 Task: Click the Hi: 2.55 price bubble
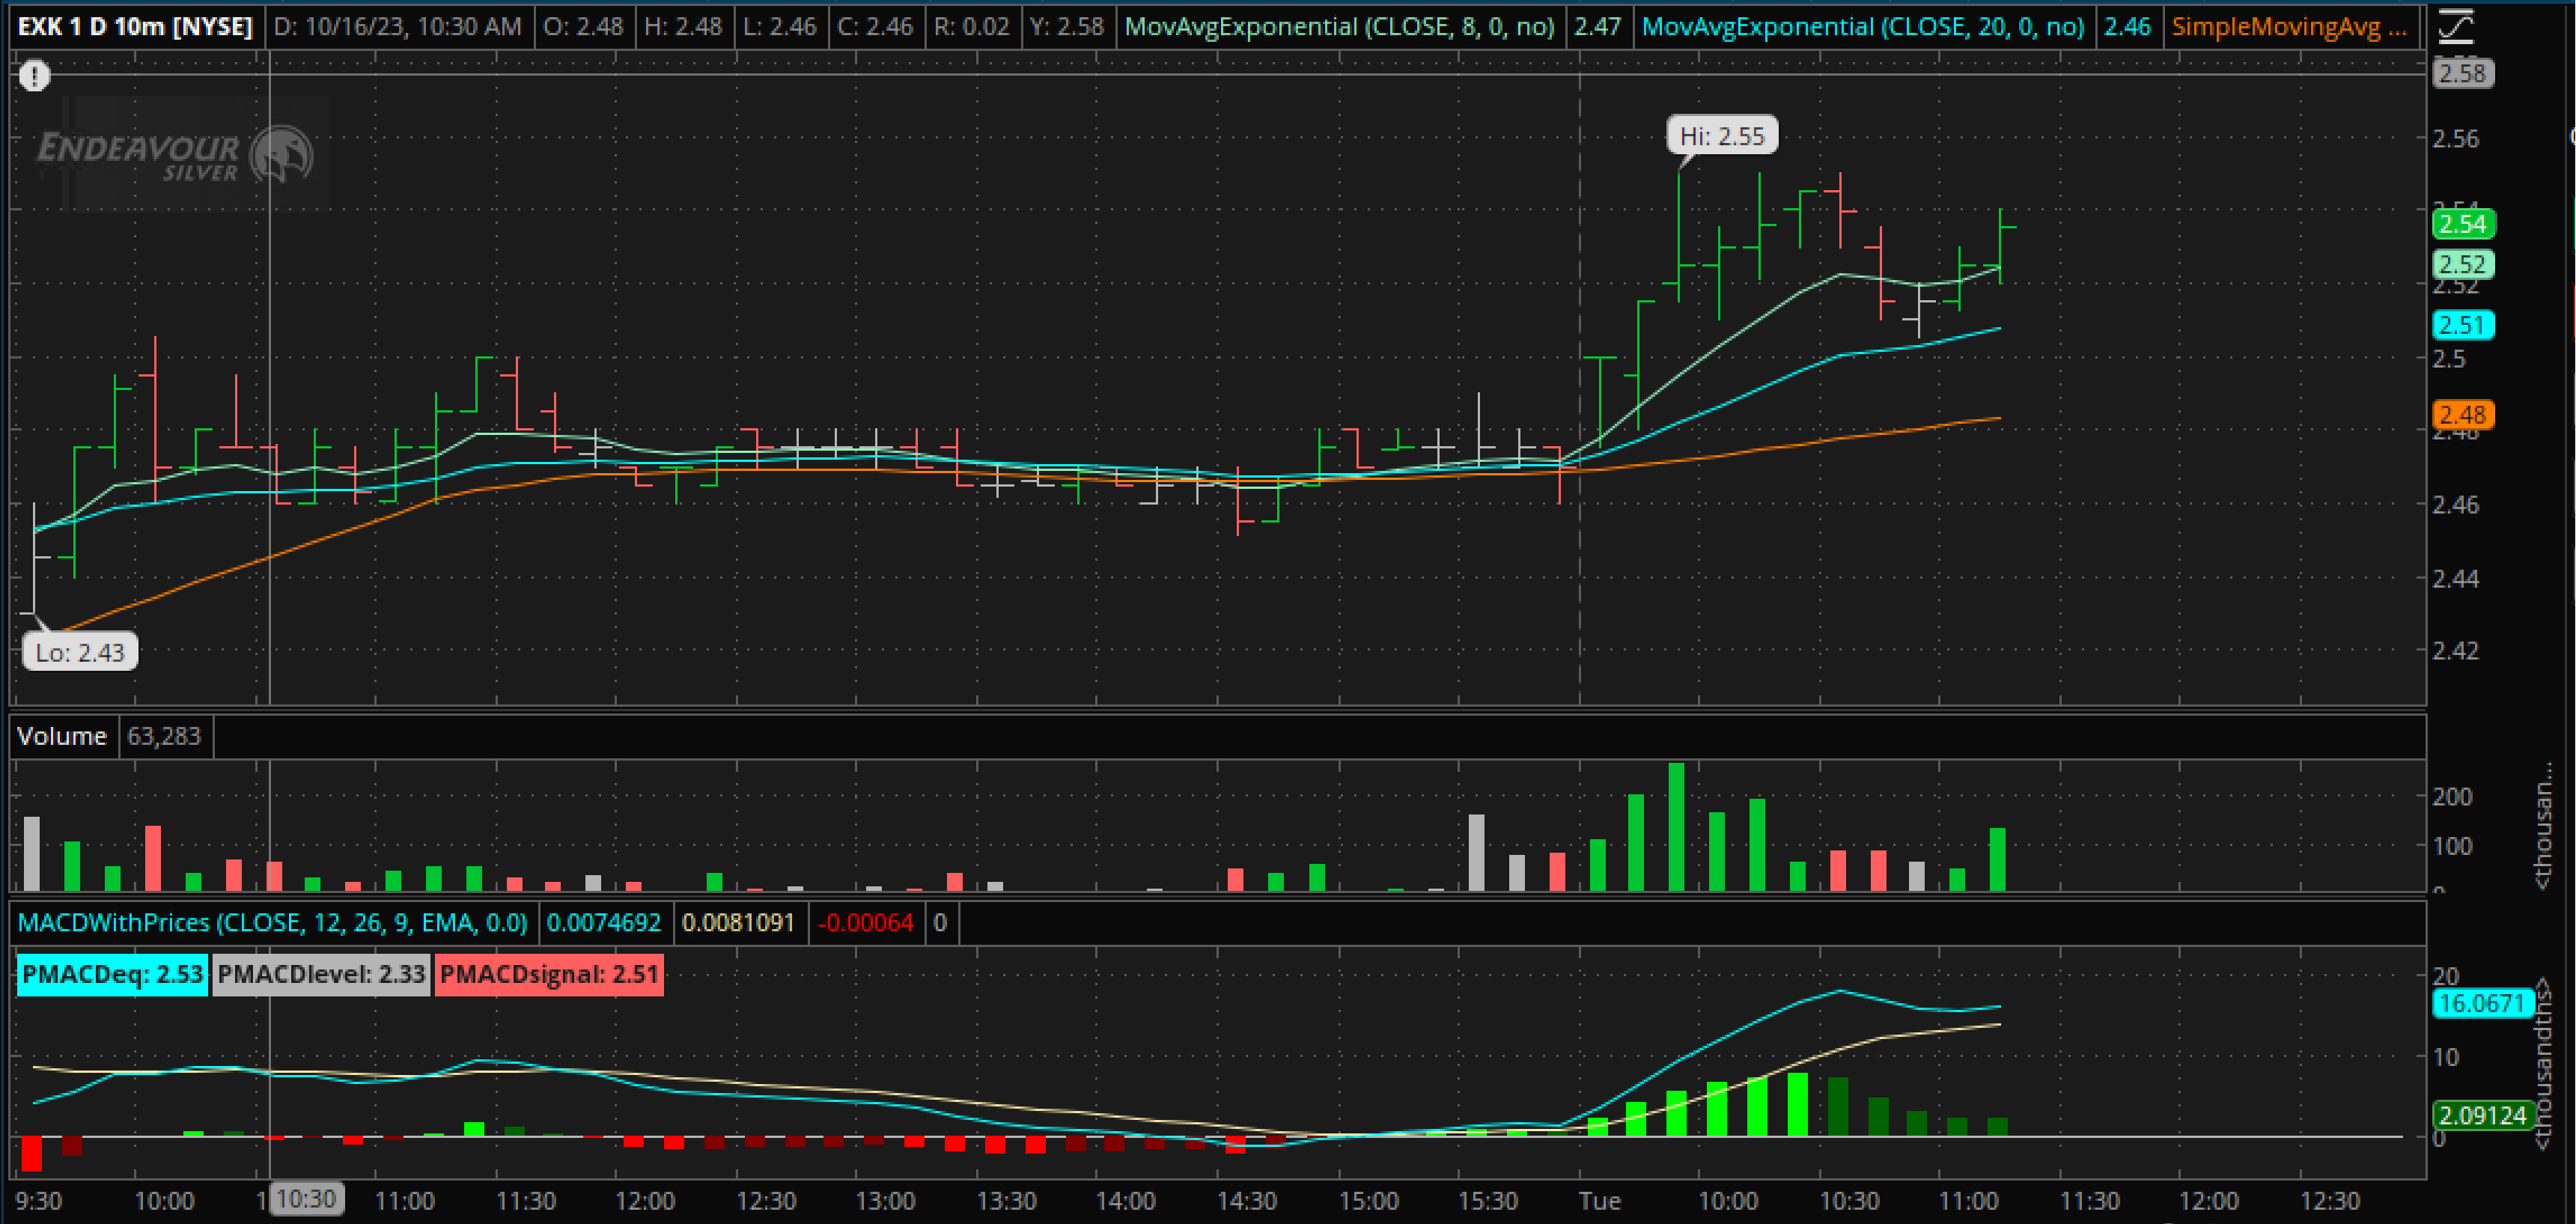pyautogui.click(x=1722, y=136)
